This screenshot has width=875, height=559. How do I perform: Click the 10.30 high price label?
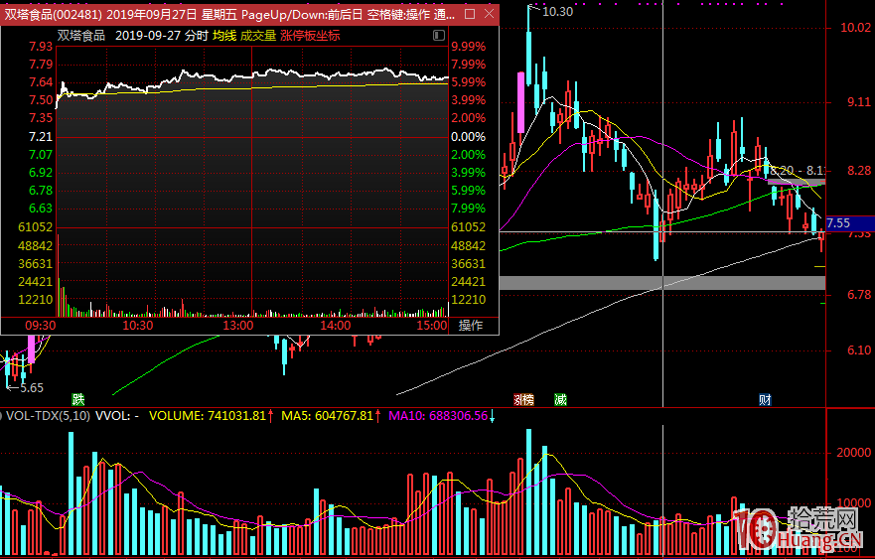pos(557,11)
